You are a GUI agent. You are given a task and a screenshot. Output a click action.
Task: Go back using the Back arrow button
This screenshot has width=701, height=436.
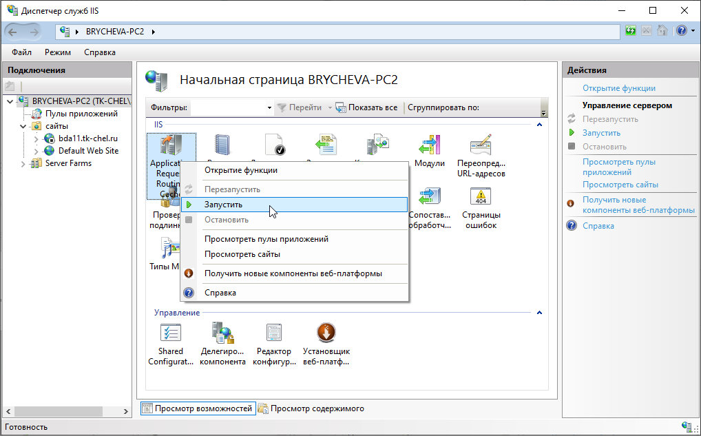tap(12, 32)
